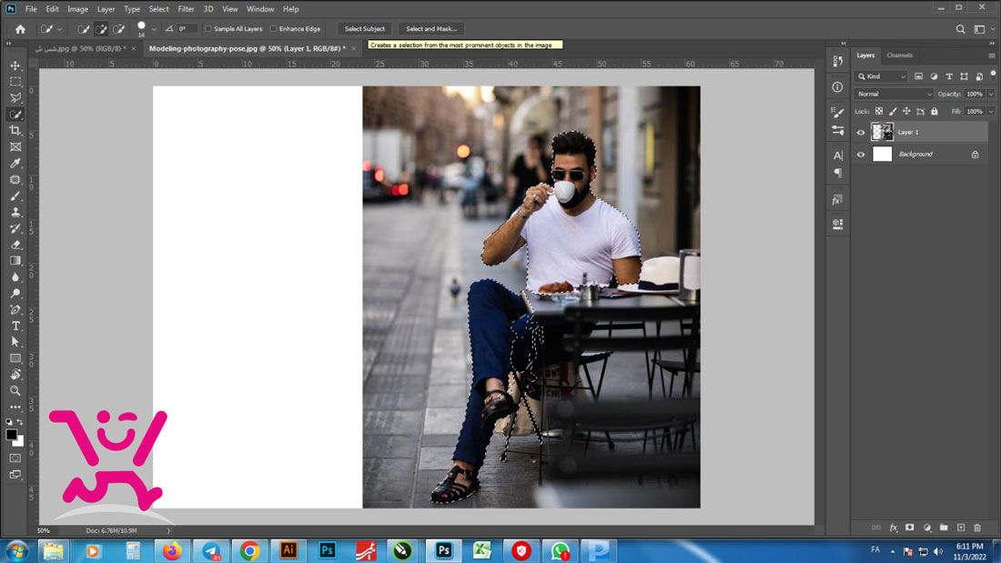This screenshot has height=563, width=1001.
Task: Select the Frame tool
Action: click(x=15, y=146)
